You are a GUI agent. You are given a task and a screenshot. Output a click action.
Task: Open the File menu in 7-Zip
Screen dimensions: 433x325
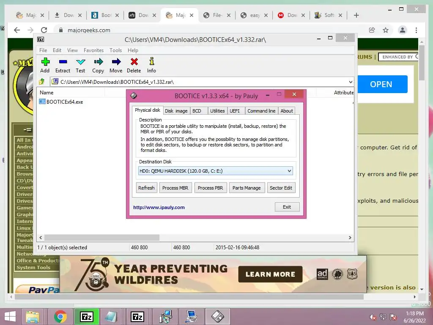click(x=43, y=50)
